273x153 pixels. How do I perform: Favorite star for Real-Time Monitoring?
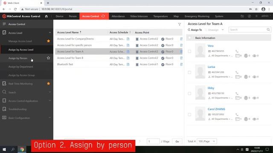point(48,84)
